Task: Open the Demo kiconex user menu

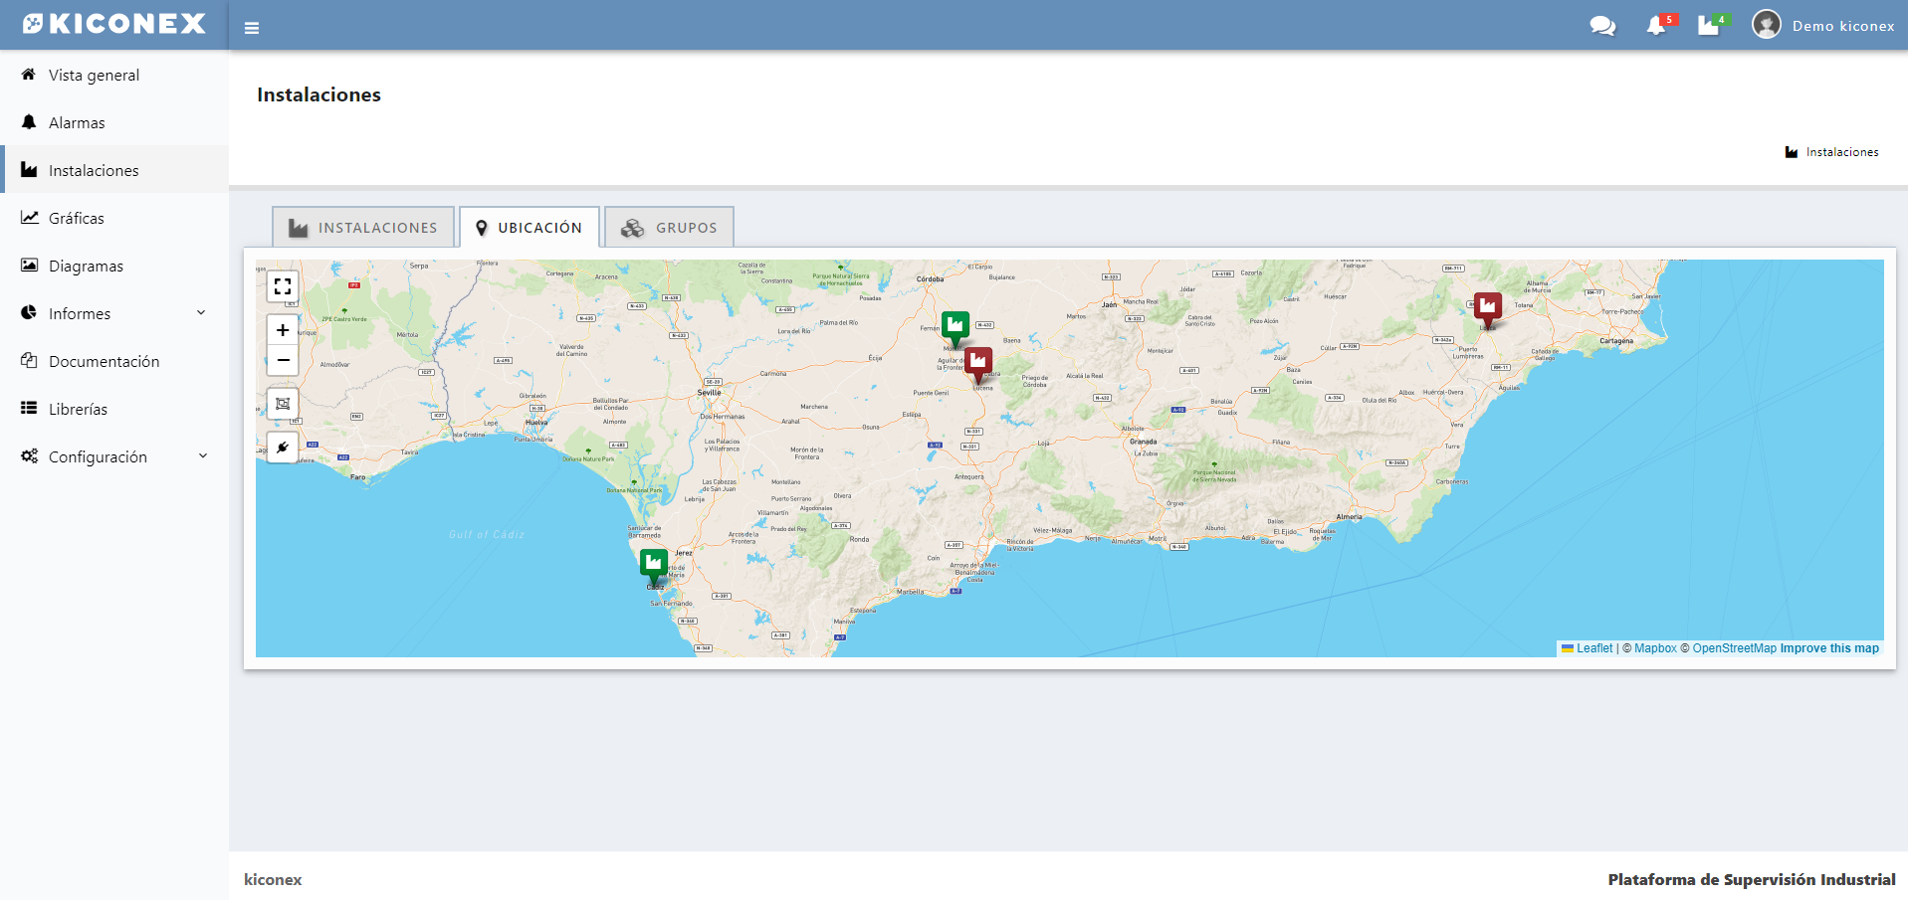Action: point(1823,26)
